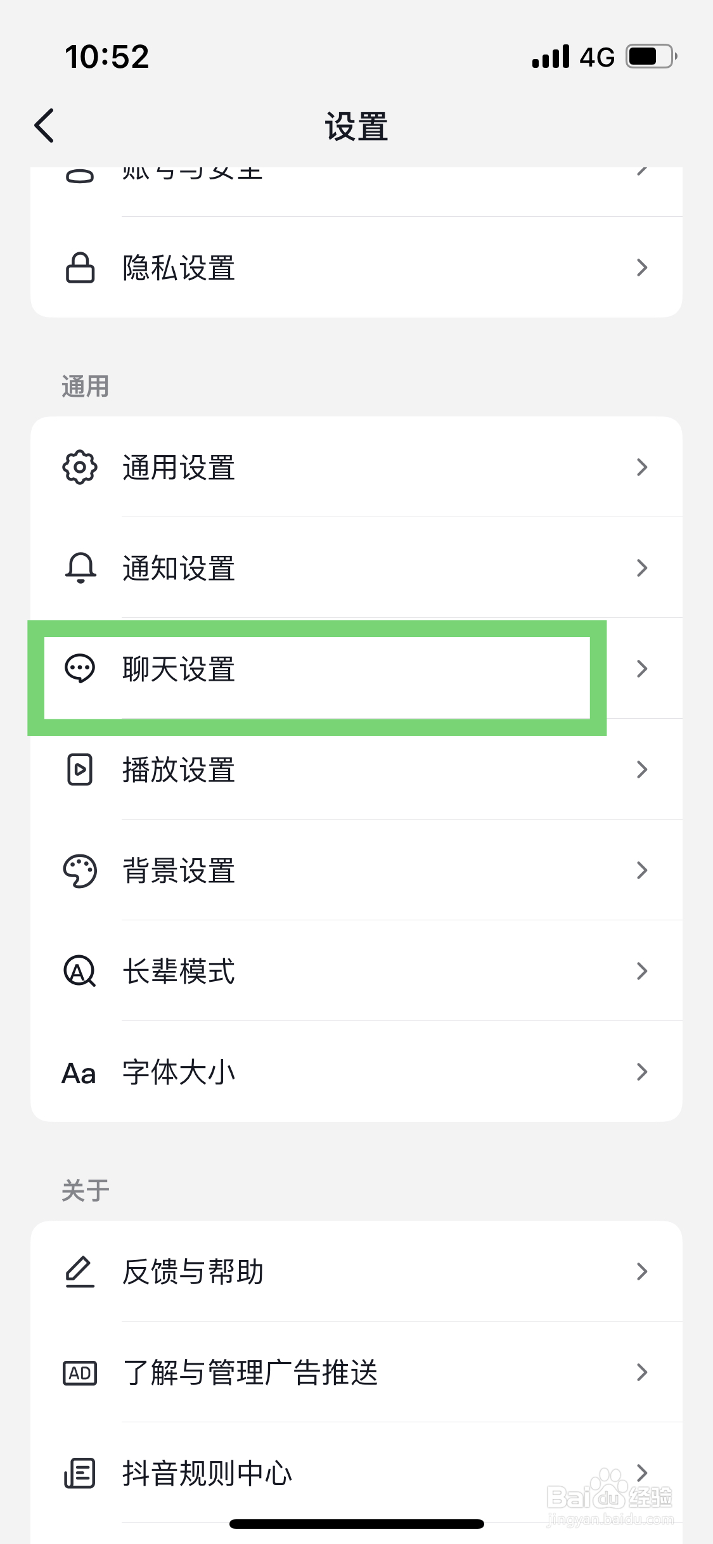Open the 播放设置 menu entry
The height and width of the screenshot is (1544, 713).
(x=356, y=769)
